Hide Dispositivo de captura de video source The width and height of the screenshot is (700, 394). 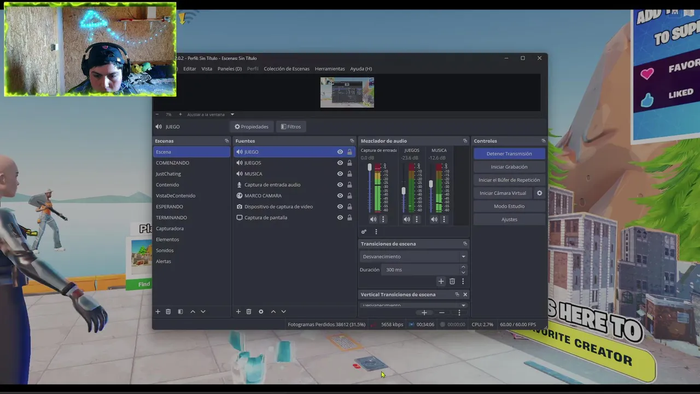[340, 207]
